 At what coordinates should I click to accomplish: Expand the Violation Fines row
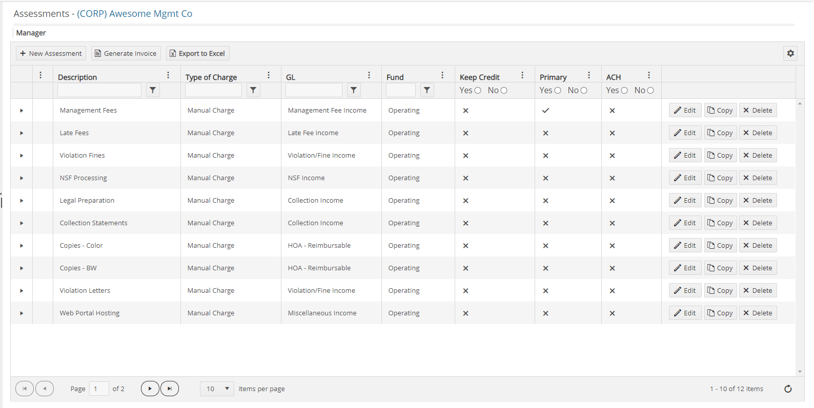(x=22, y=156)
